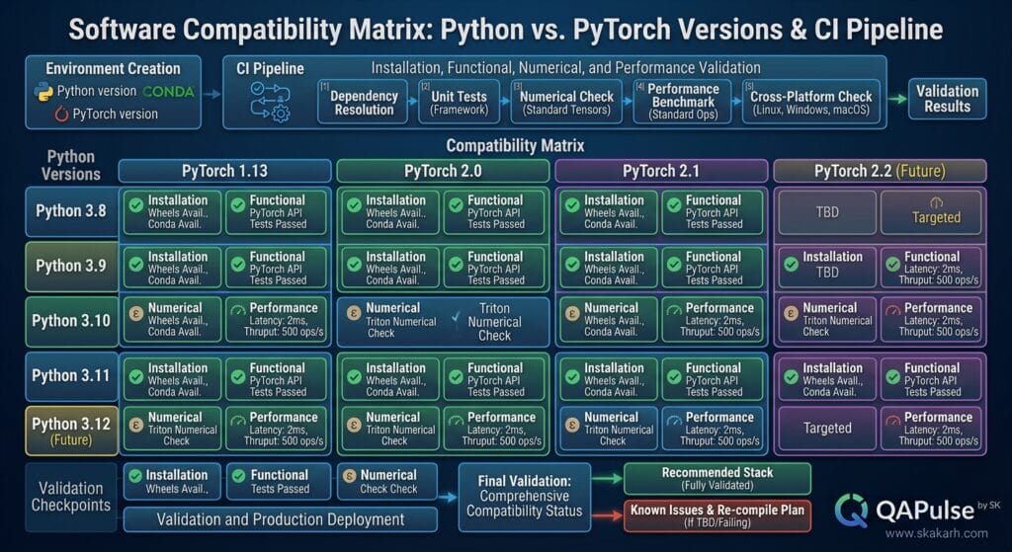
Task: Click epsilon icon in Python 3.10 PyTorch 2.1 Numerical
Action: click(572, 313)
